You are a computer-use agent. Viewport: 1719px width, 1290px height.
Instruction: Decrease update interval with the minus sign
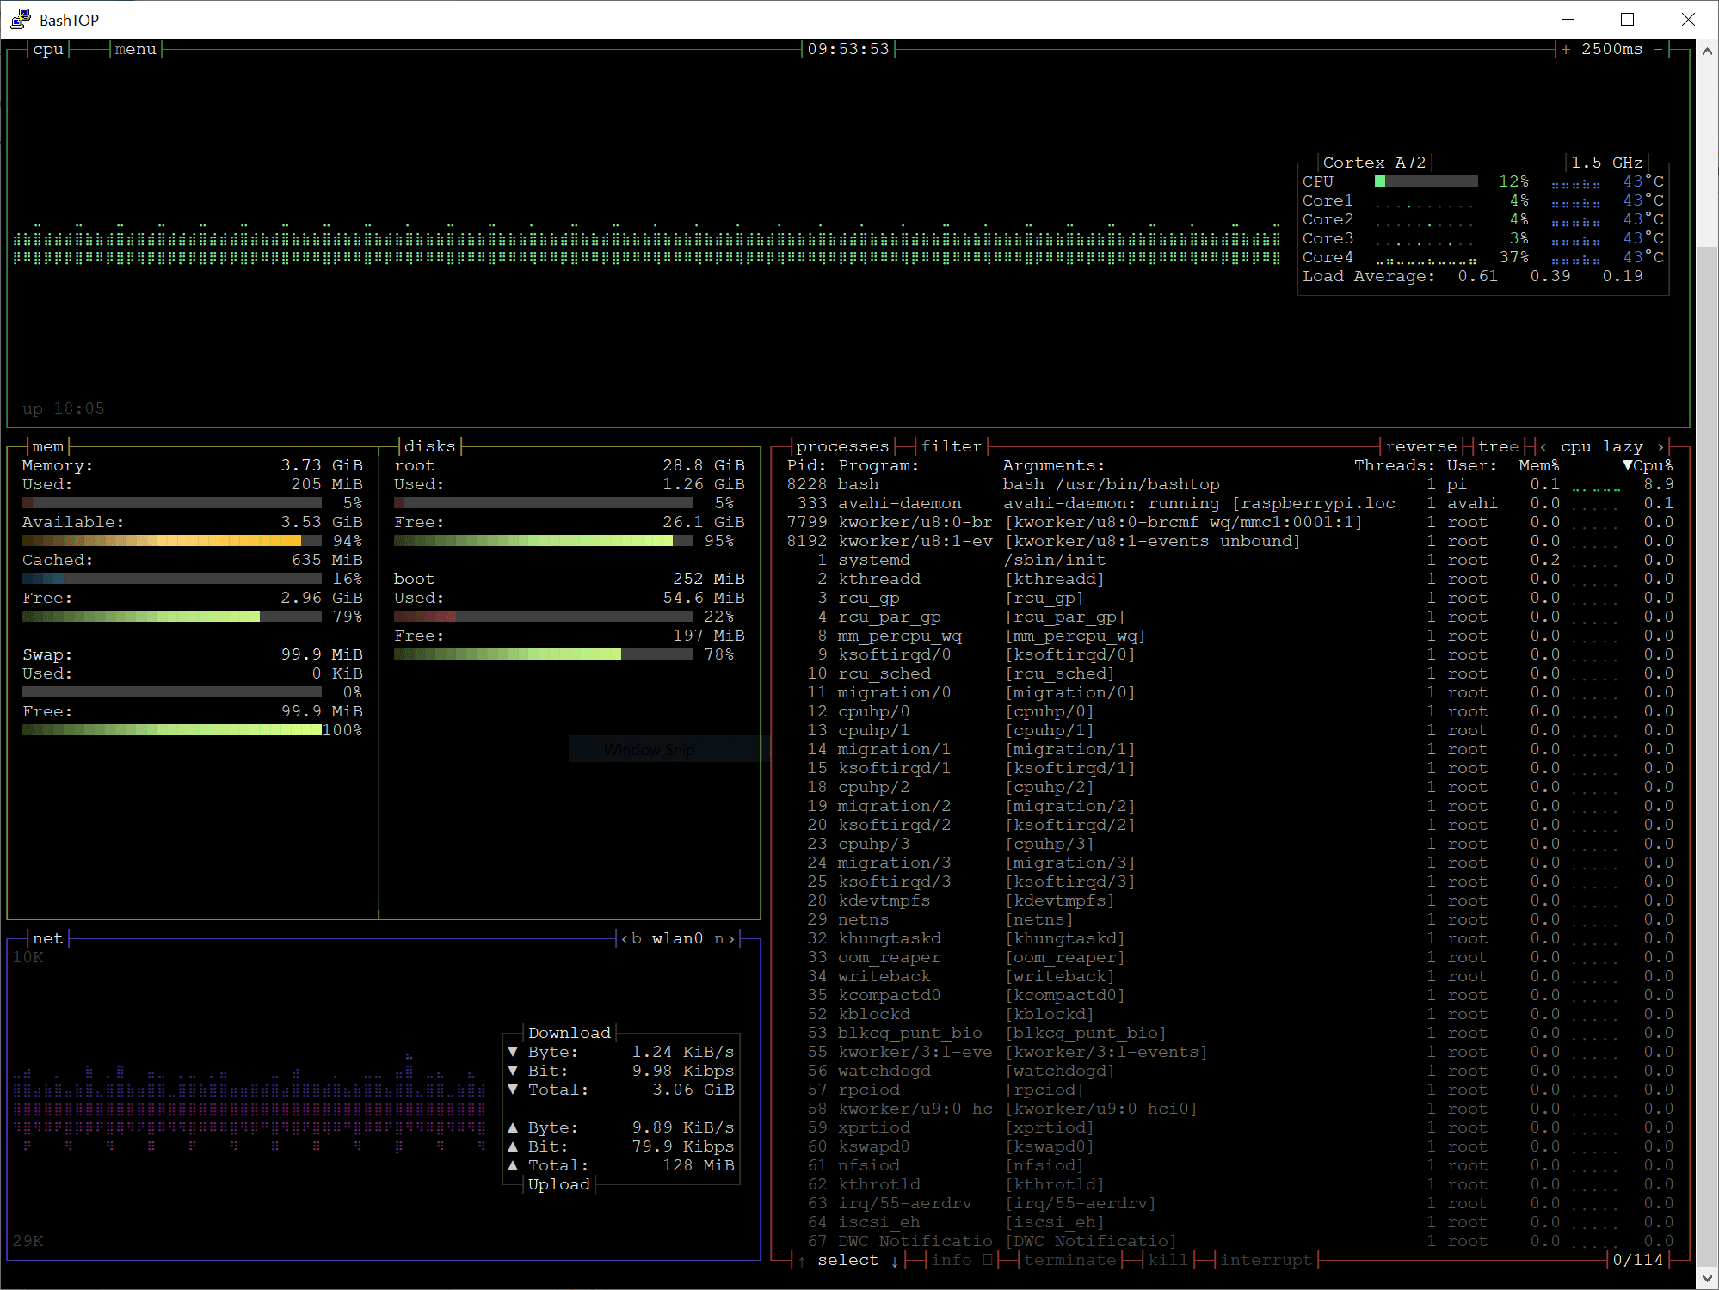(x=1658, y=49)
